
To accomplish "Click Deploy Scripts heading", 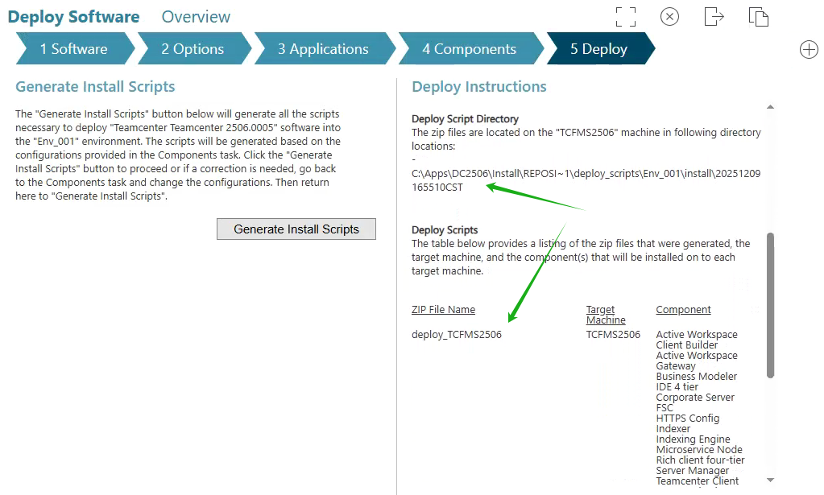I will coord(445,230).
